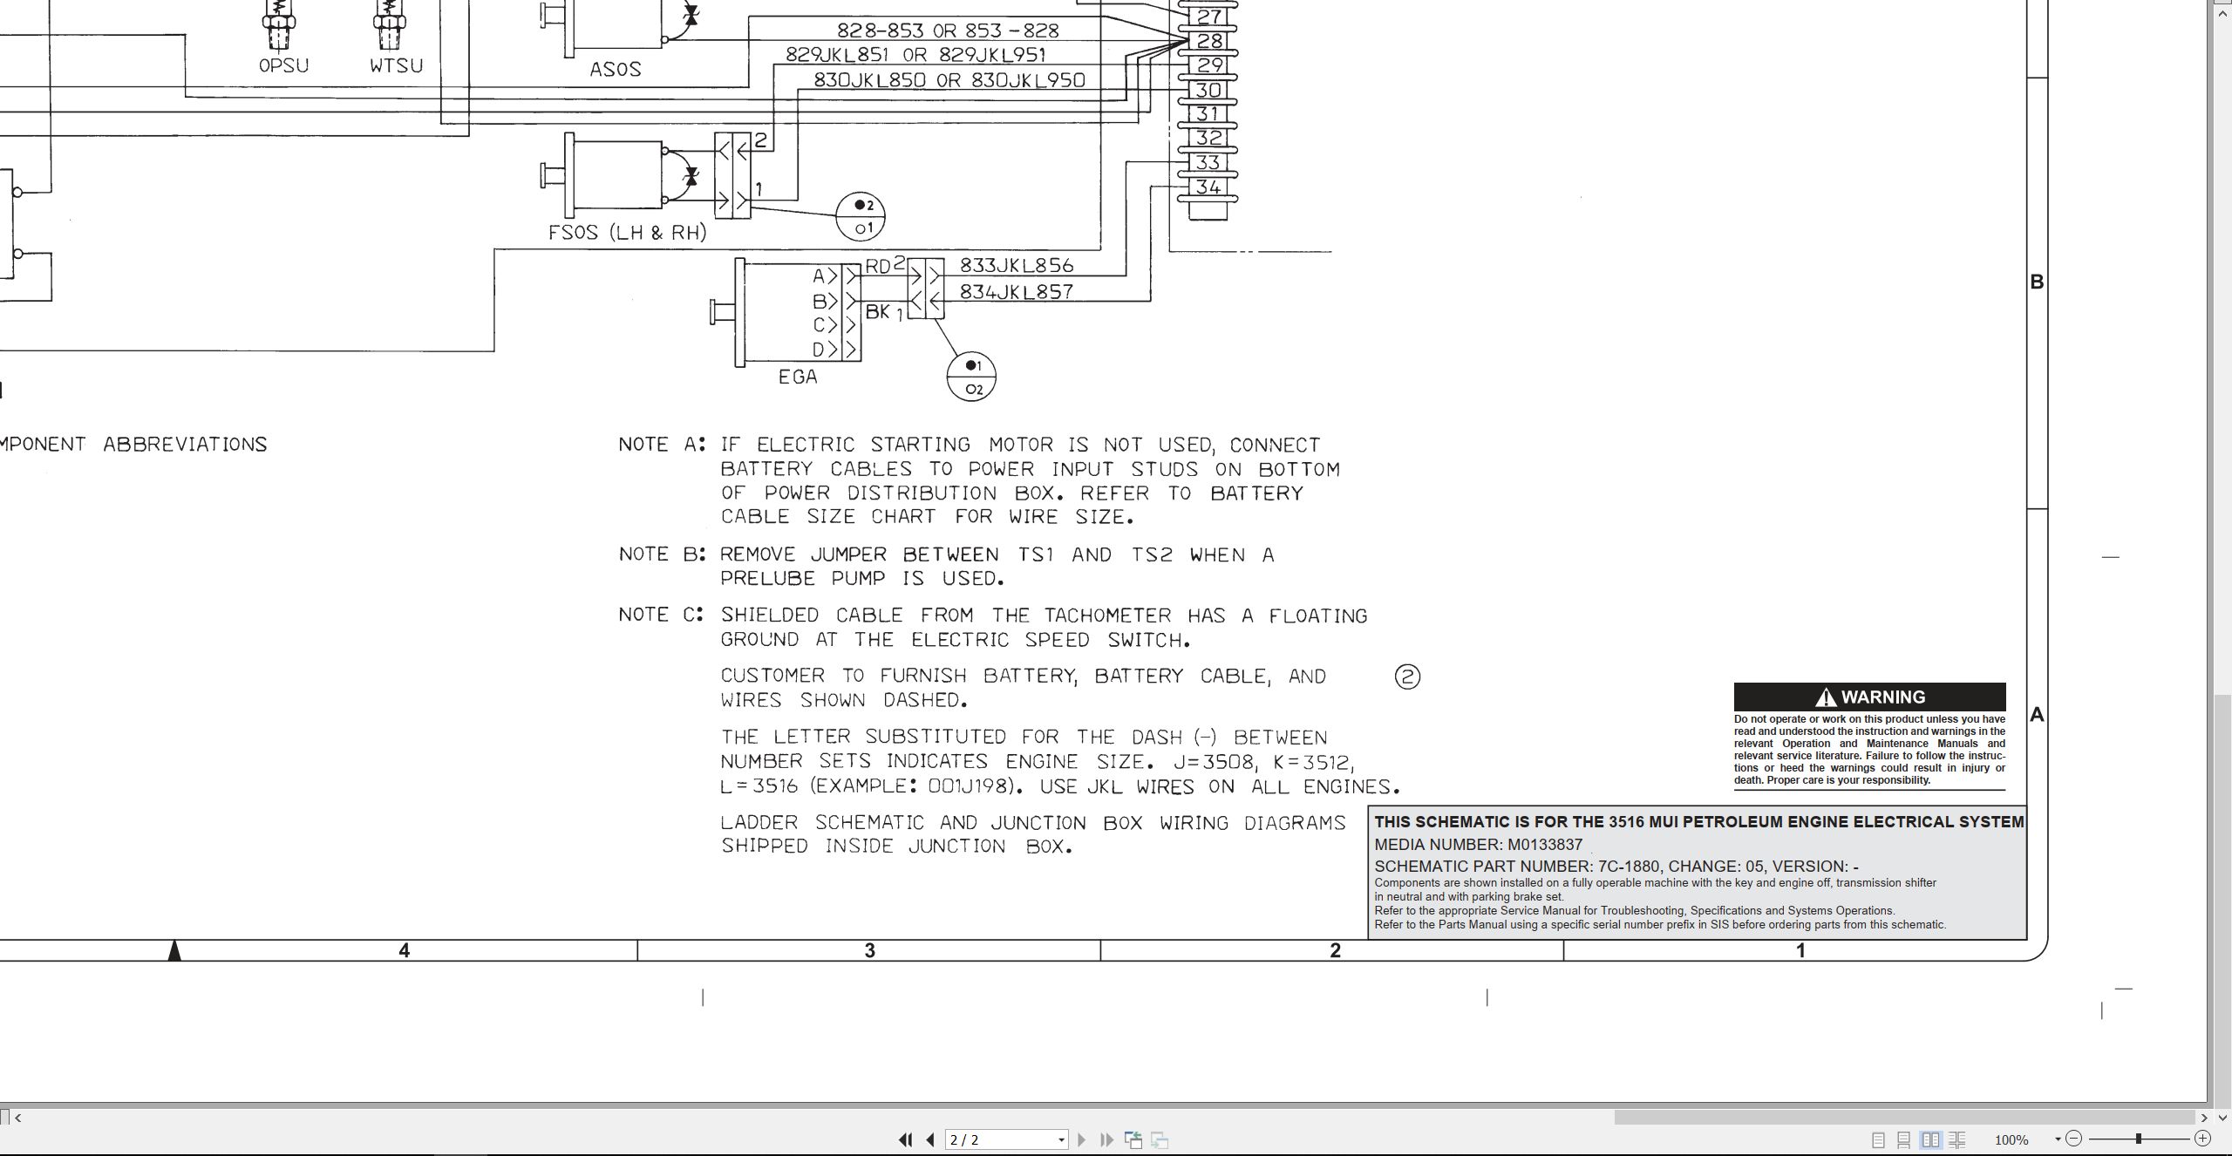Image resolution: width=2232 pixels, height=1156 pixels.
Task: Click grid row marker B
Action: tap(2037, 282)
